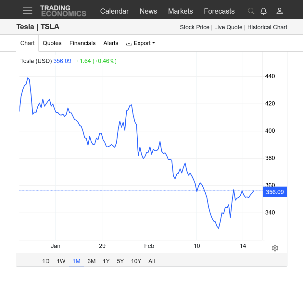Switch chart range to 6M
The image size is (303, 281).
pos(92,261)
